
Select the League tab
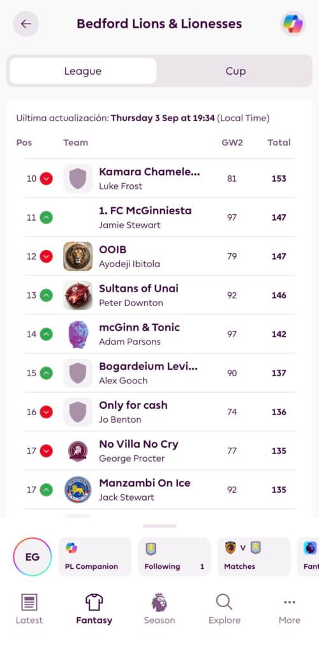click(x=83, y=71)
